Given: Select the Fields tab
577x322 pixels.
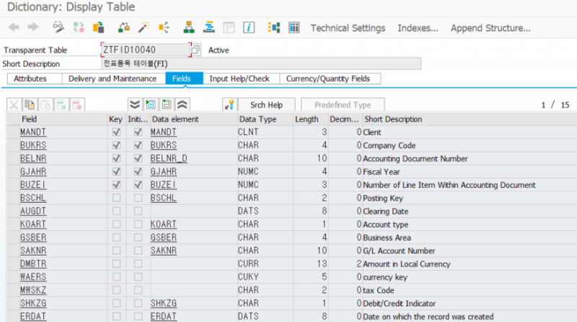Looking at the screenshot, I should (185, 79).
